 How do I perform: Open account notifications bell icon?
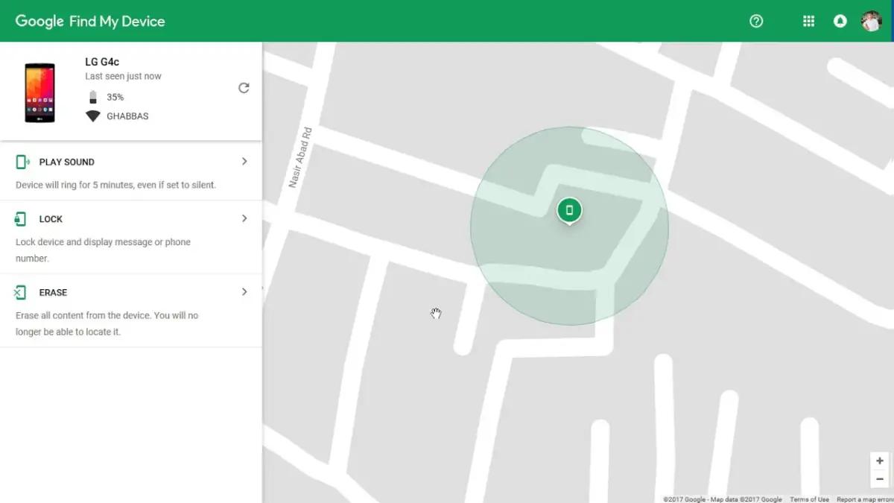(x=840, y=22)
